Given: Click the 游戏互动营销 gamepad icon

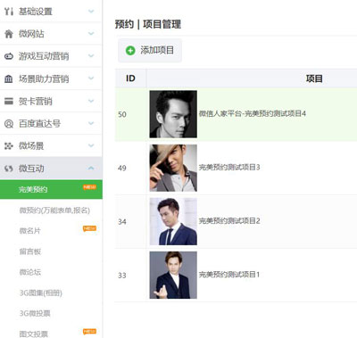Looking at the screenshot, I should coord(9,56).
